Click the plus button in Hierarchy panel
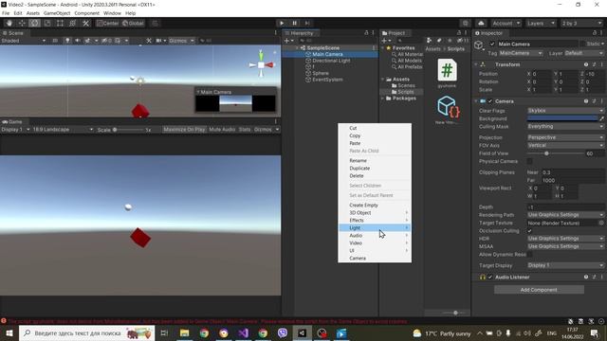 tap(288, 41)
